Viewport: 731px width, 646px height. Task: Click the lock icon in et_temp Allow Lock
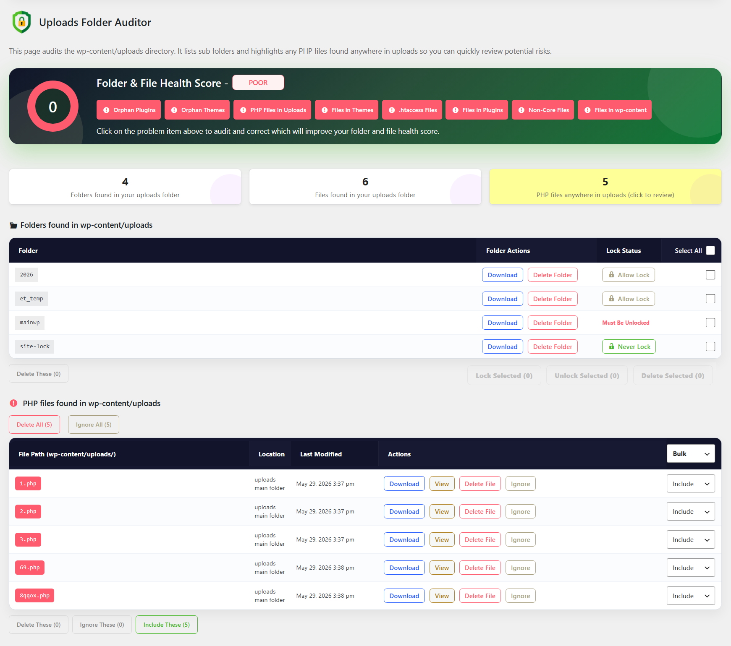point(611,299)
